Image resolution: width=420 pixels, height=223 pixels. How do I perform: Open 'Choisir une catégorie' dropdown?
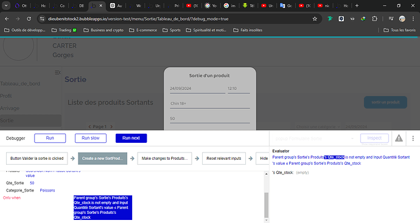(318, 127)
